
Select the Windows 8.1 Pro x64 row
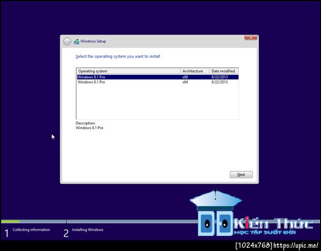(158, 82)
